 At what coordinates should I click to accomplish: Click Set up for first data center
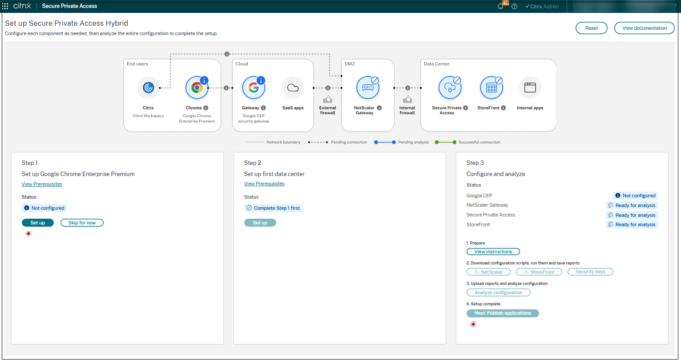coord(260,223)
